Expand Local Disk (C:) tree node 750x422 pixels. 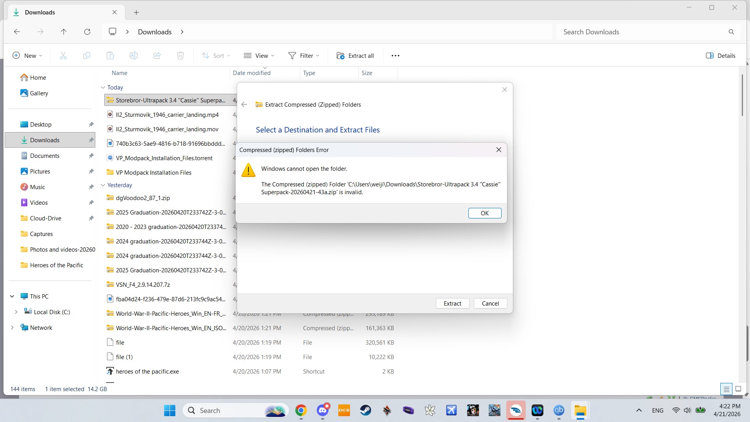[16, 312]
